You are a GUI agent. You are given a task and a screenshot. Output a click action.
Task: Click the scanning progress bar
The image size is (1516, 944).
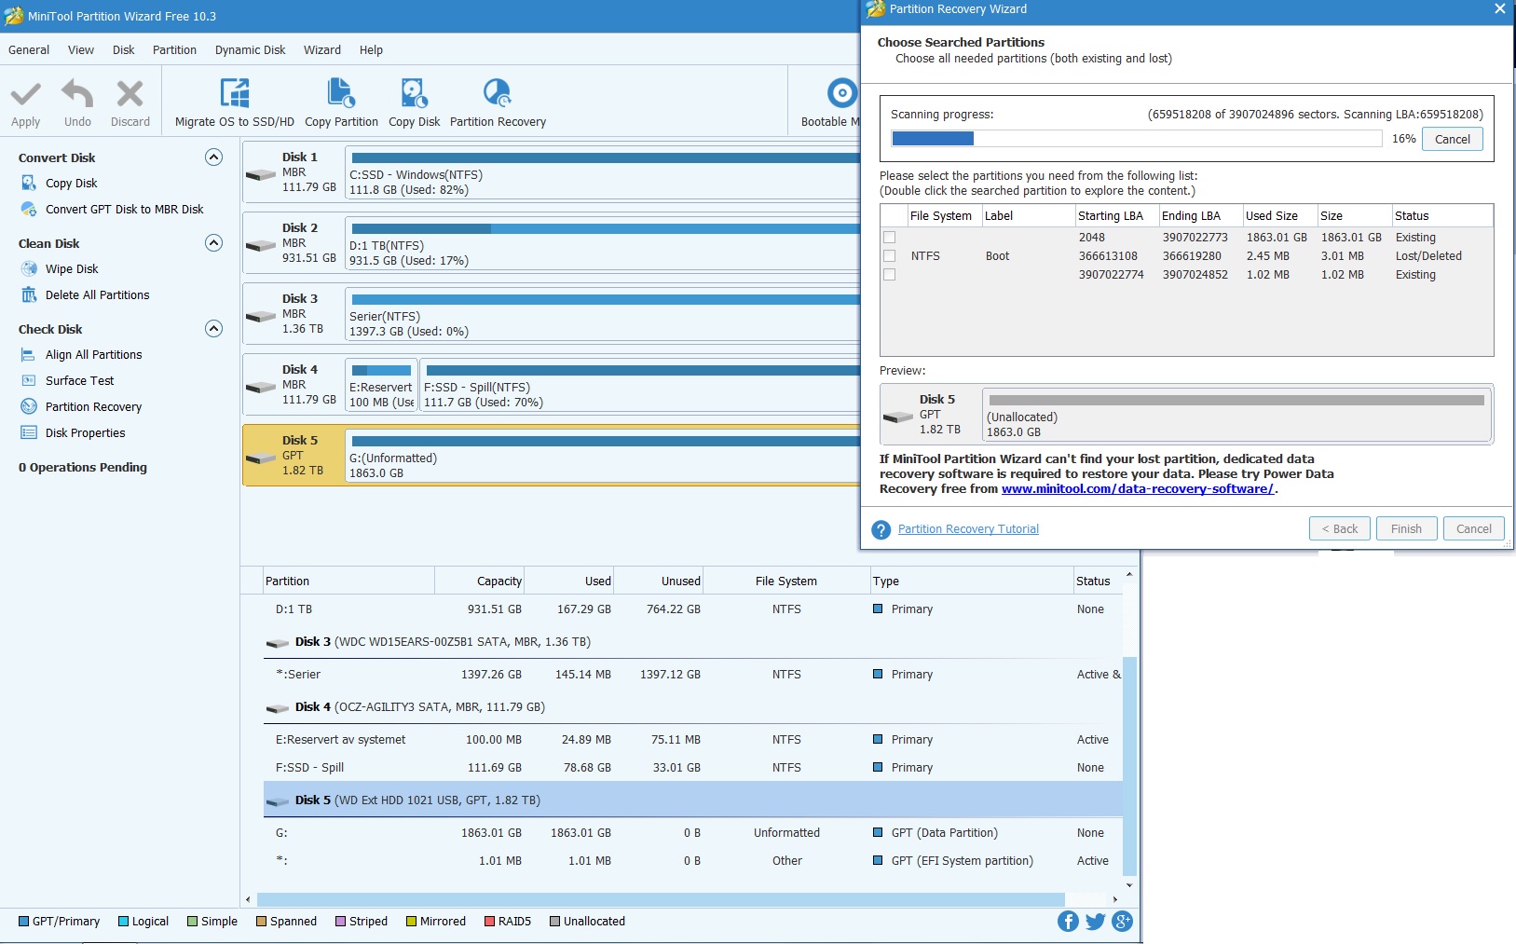click(1136, 139)
